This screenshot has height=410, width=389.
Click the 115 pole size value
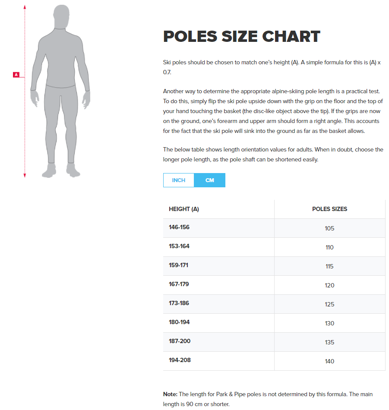(x=329, y=266)
